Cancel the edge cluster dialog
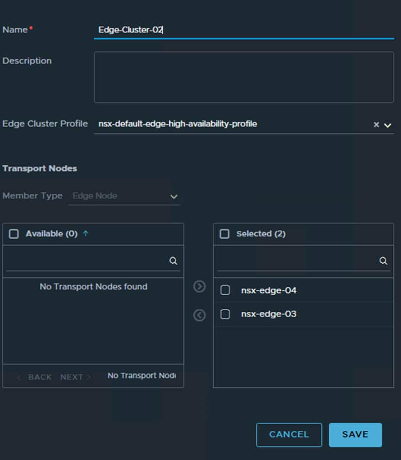Screen dimensions: 401x460 click(289, 435)
